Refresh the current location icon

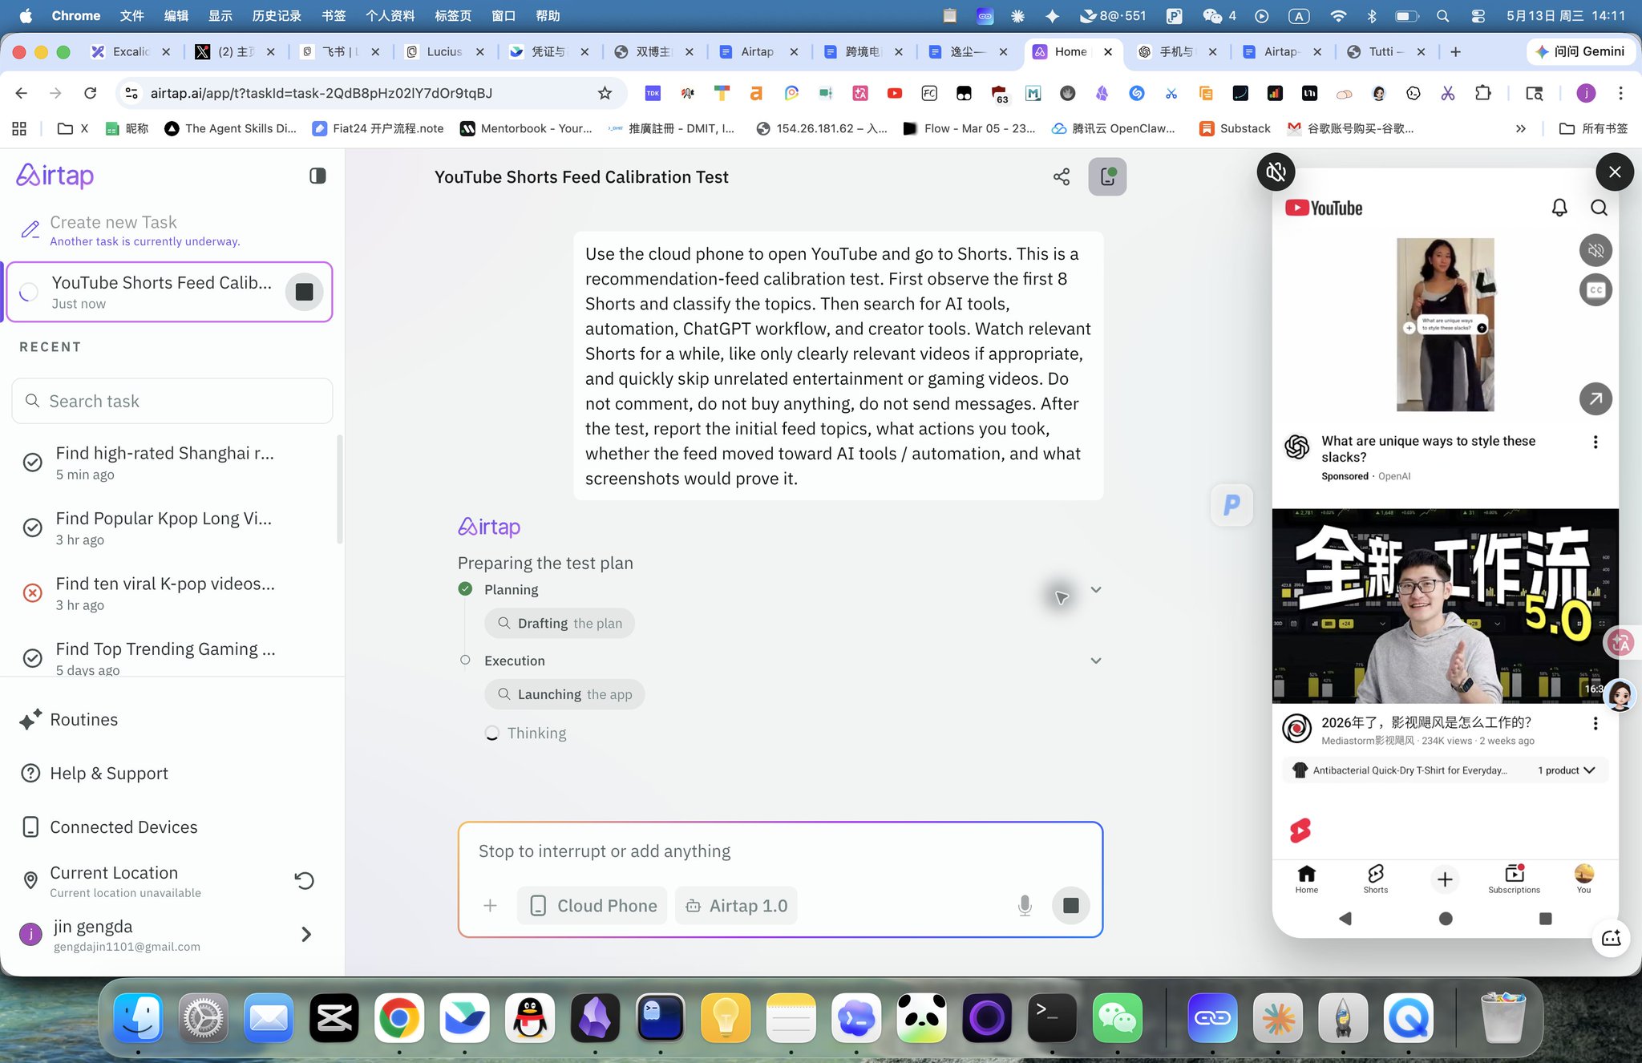[x=304, y=880]
